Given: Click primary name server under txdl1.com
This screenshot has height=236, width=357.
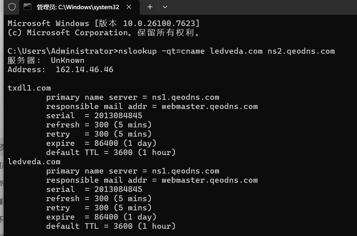Looking at the screenshot, I should point(132,97).
